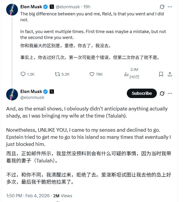Screen dimensions: 183x202
Task: Click the blue verified badge on the 19h tweet
Action: (46, 6)
